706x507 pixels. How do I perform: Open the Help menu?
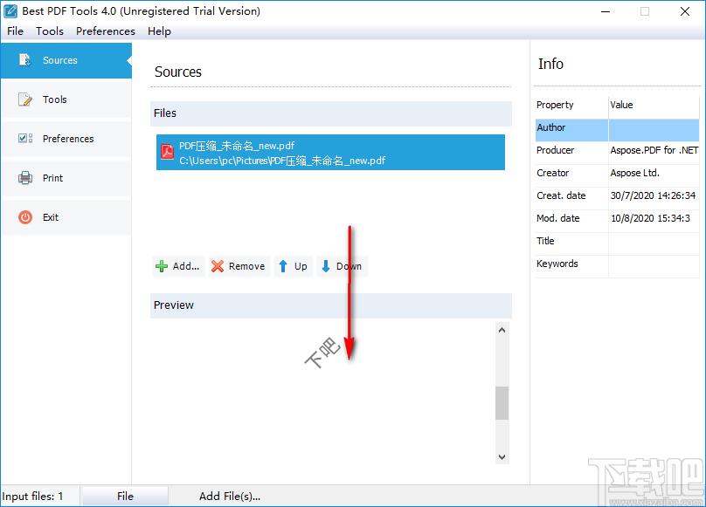click(x=159, y=31)
